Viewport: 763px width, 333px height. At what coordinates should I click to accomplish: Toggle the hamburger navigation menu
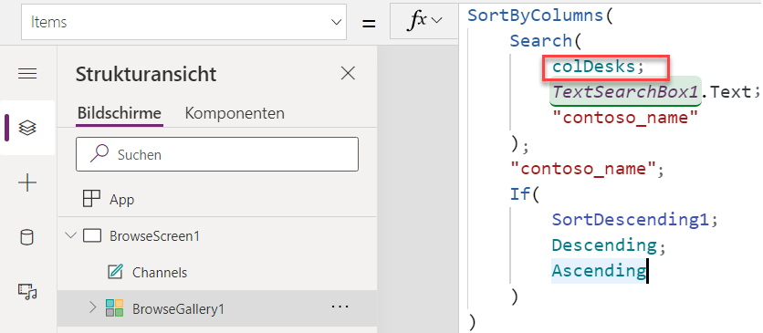pos(27,74)
